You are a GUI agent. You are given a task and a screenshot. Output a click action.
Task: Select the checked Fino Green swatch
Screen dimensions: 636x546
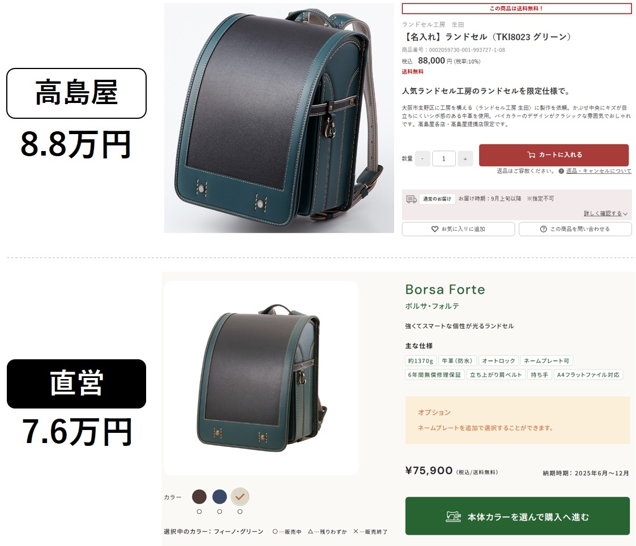coord(240,497)
